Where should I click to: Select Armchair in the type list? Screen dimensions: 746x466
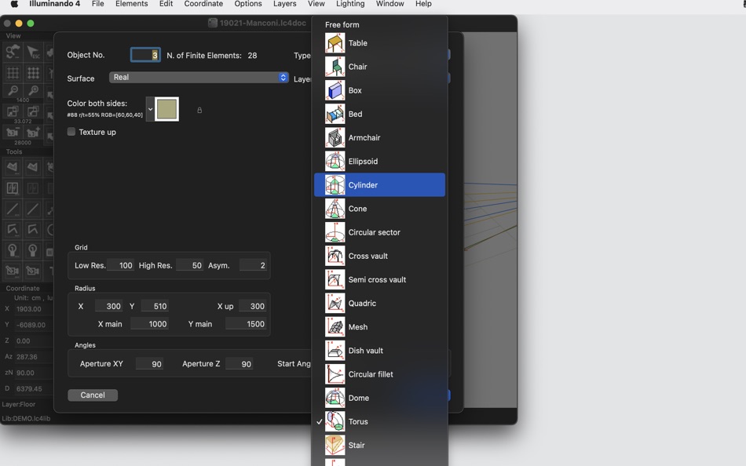(379, 138)
